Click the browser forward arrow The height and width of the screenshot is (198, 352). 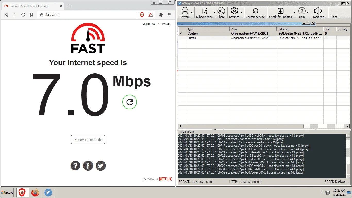[15, 15]
